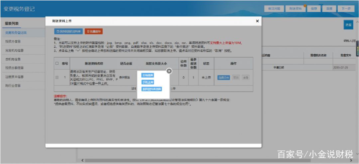
Task: Click the grey 查看 button in row 1
Action: [246, 78]
